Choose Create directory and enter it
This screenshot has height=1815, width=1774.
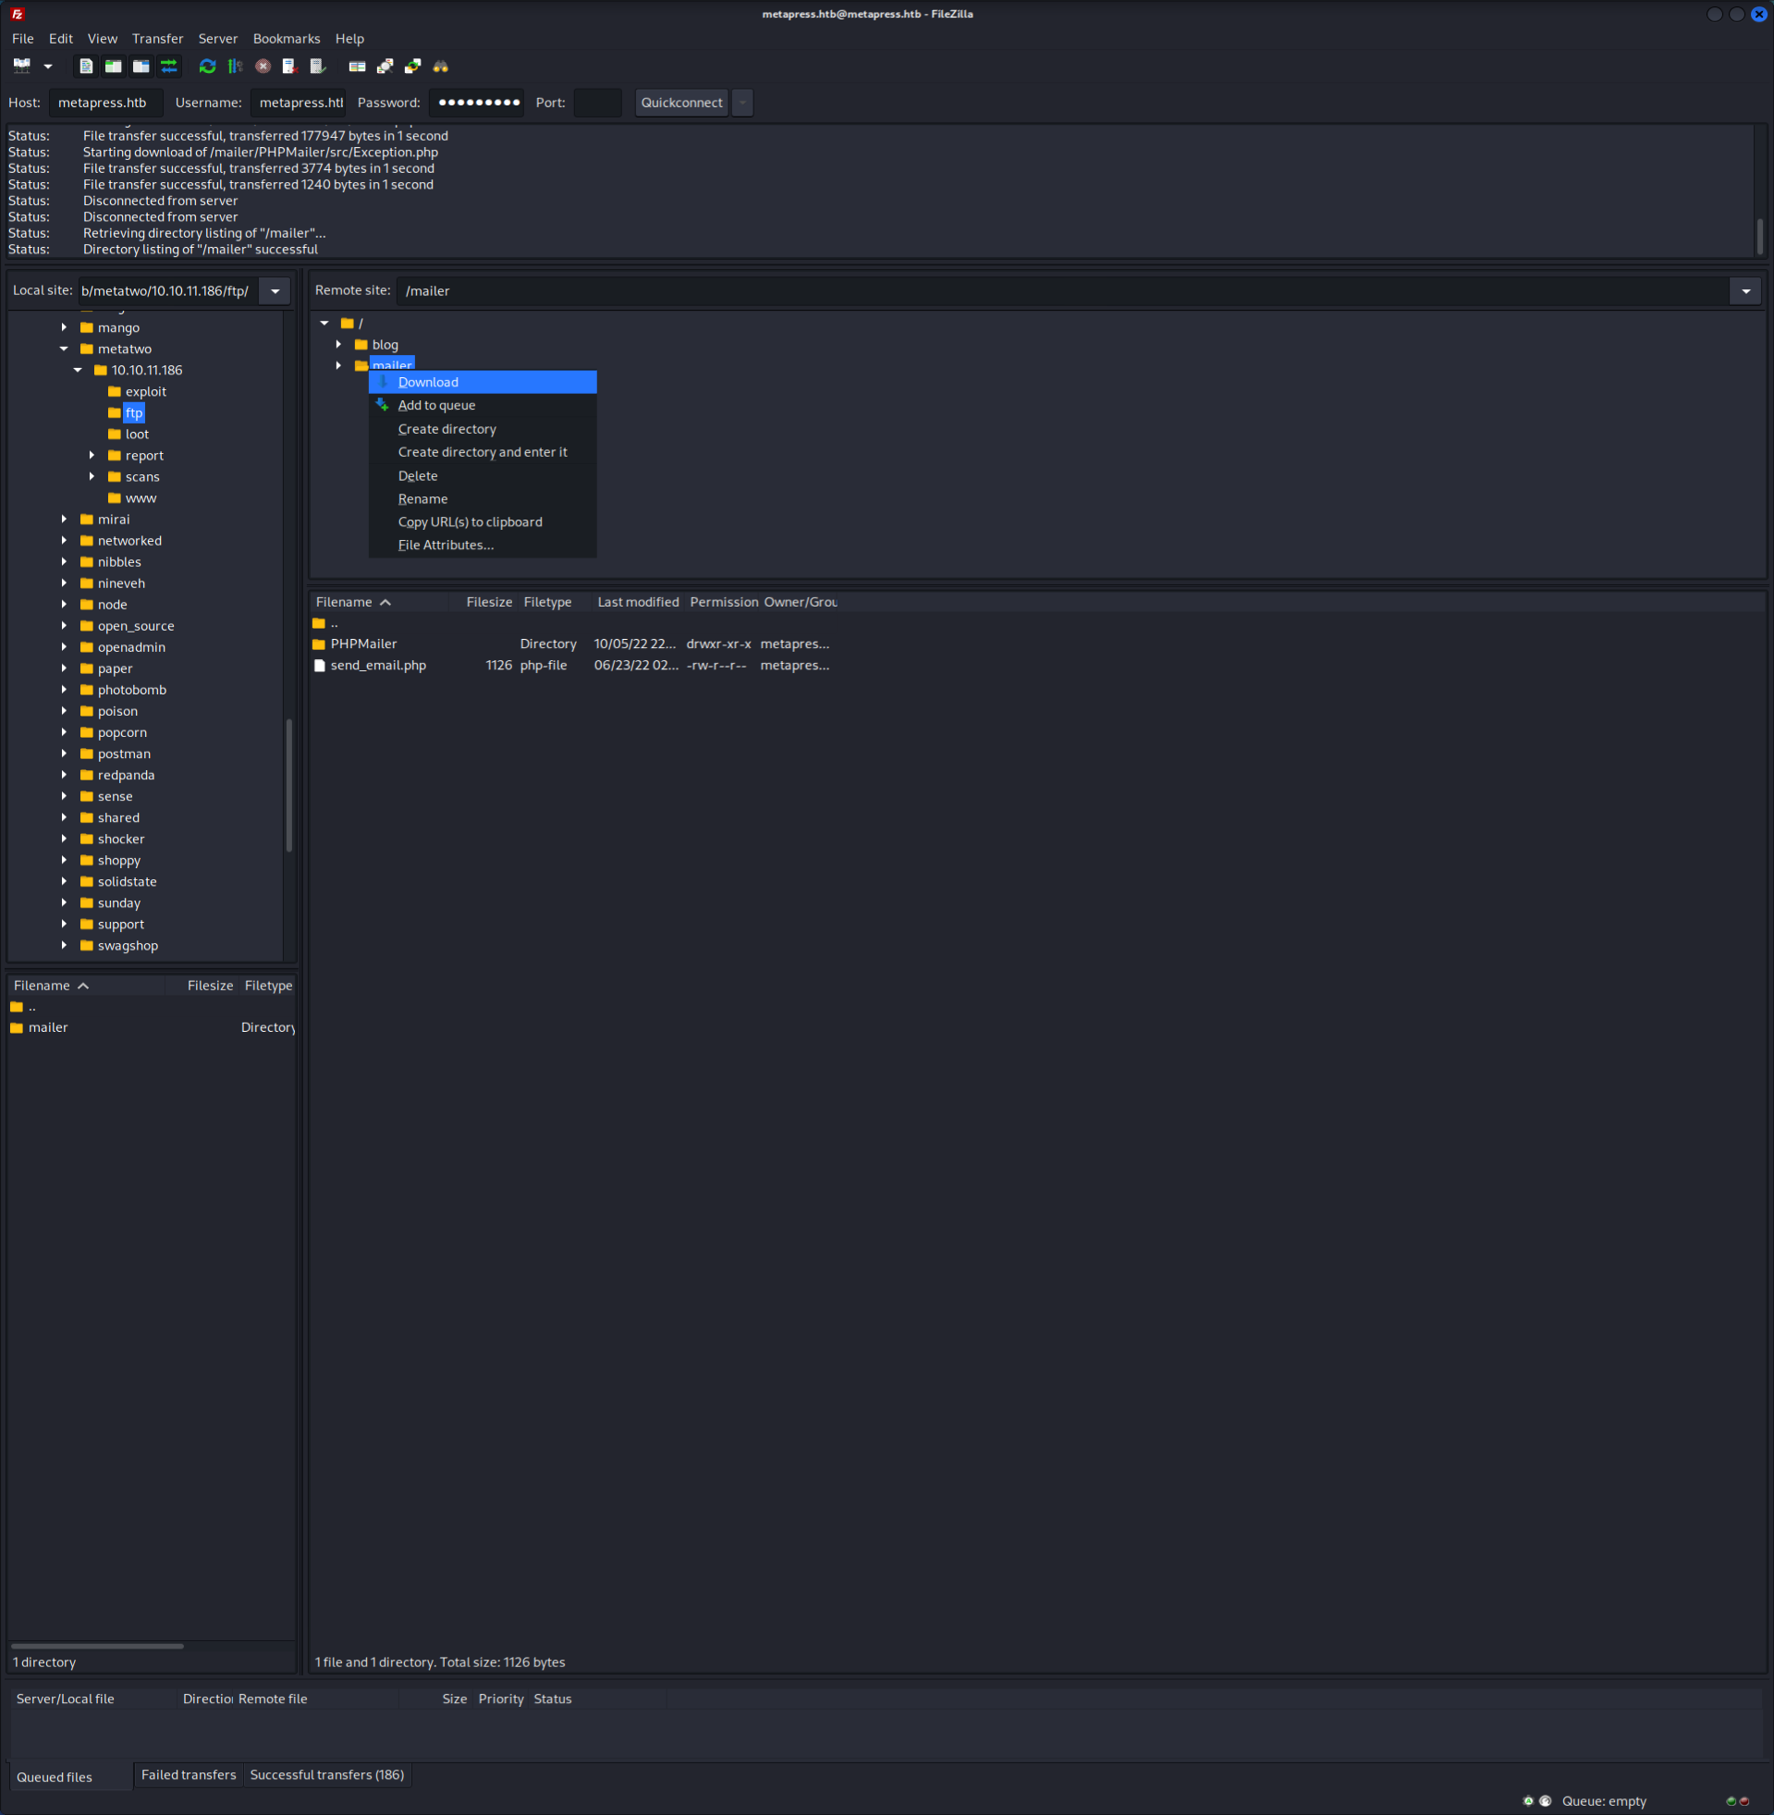point(483,452)
